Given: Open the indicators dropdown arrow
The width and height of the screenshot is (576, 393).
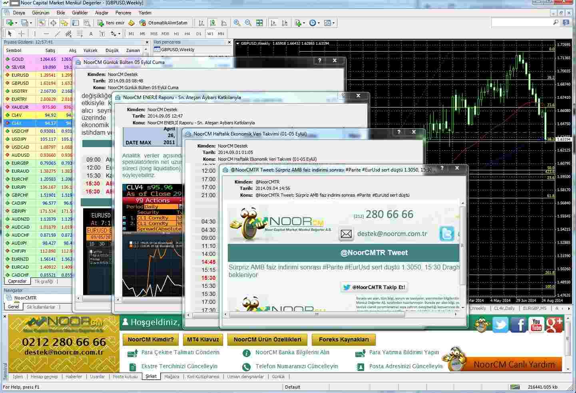Looking at the screenshot, I should (304, 23).
